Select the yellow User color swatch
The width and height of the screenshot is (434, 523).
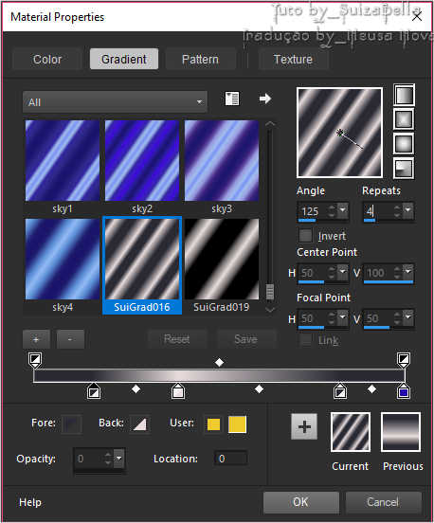click(x=213, y=424)
